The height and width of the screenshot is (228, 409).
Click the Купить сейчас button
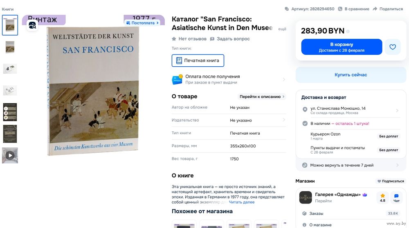(x=351, y=74)
